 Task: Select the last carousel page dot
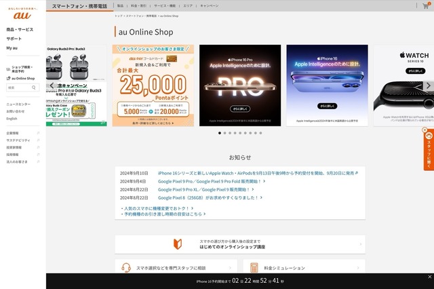[x=260, y=133]
